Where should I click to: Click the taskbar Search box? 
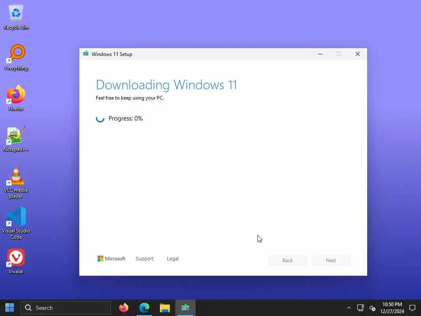(66, 308)
